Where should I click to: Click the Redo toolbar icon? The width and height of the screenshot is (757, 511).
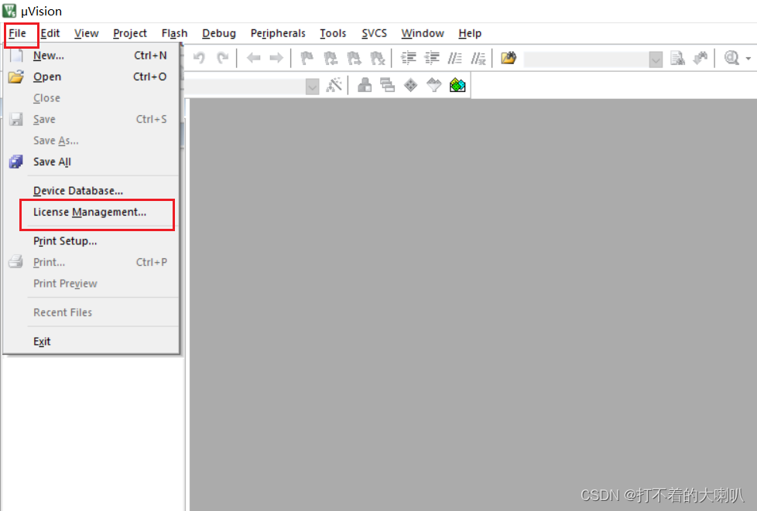[x=222, y=58]
